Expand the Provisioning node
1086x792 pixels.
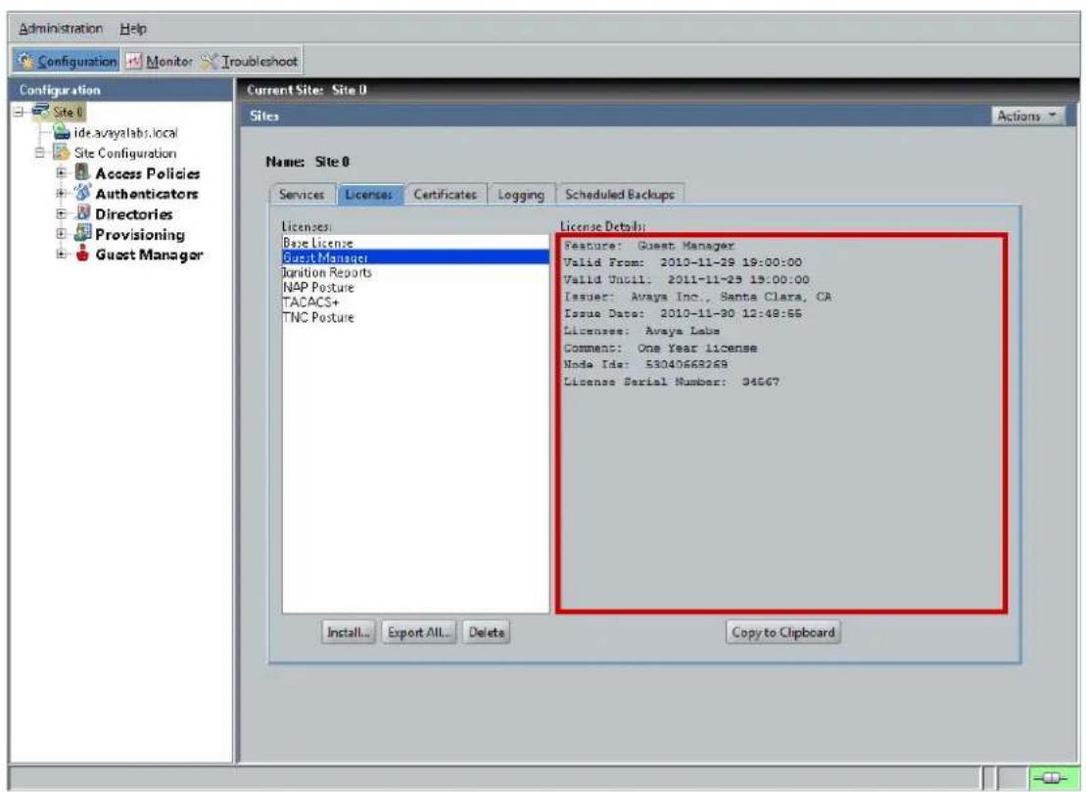[x=61, y=234]
